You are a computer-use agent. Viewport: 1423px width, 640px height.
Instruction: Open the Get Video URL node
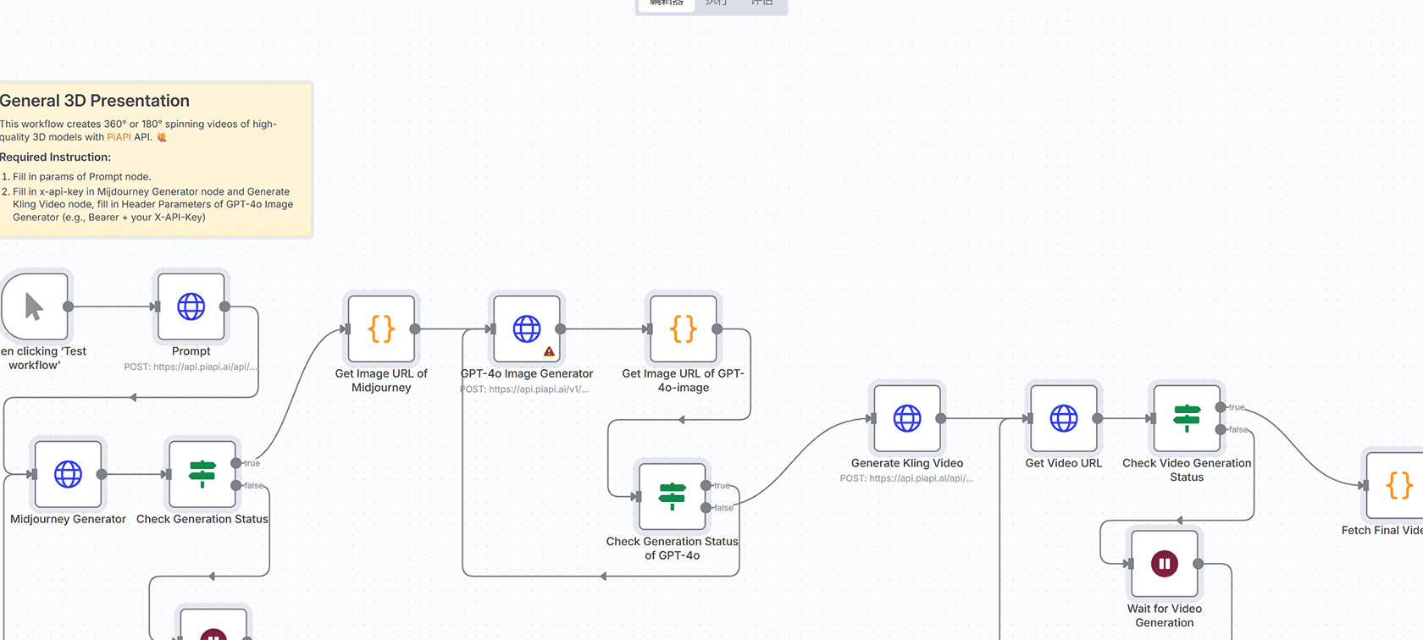[1063, 418]
